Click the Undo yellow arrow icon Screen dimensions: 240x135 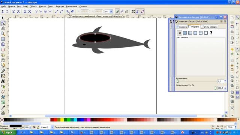click(232, 49)
